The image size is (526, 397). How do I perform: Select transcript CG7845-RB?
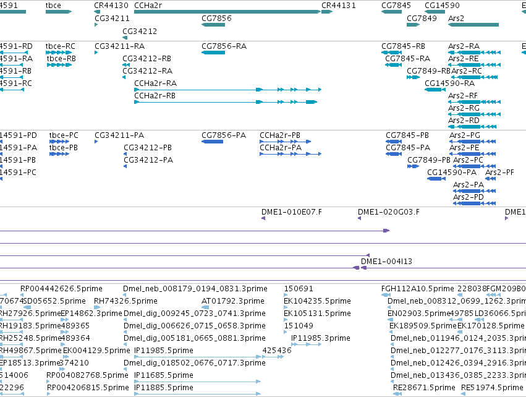(403, 46)
